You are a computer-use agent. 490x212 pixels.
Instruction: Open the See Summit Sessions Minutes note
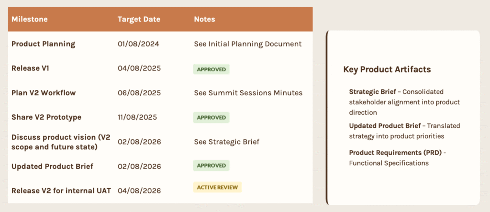click(248, 93)
